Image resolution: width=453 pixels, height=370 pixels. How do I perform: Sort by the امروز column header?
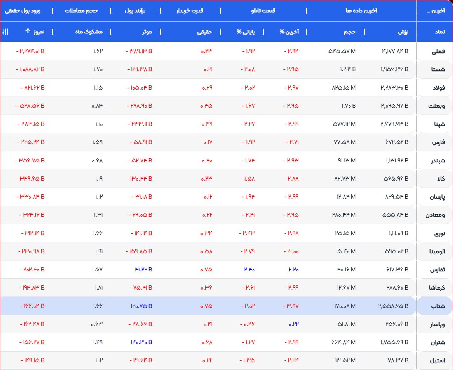[x=39, y=32]
